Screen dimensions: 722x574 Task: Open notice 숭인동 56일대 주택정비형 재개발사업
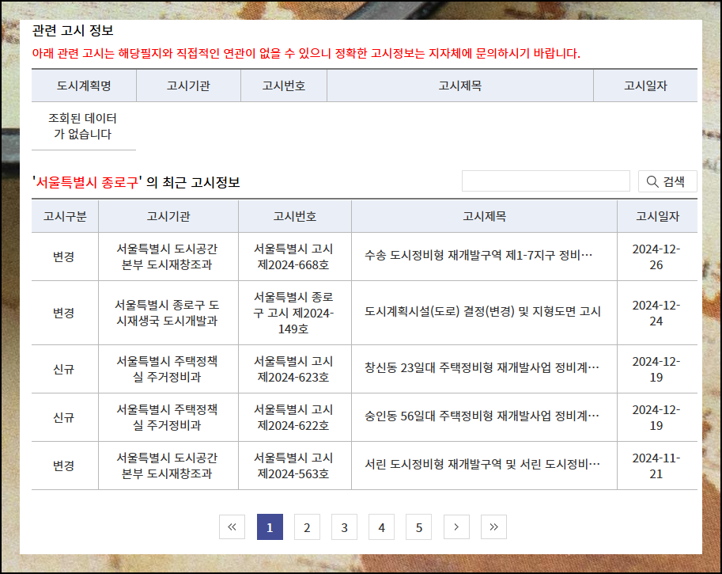[x=482, y=416]
